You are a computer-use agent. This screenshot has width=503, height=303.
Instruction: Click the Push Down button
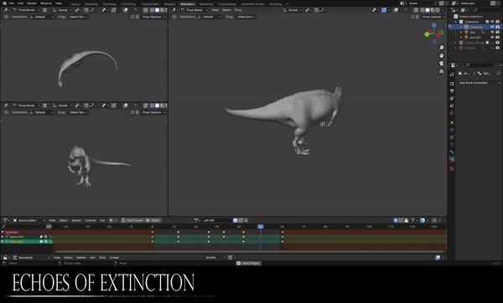[132, 220]
